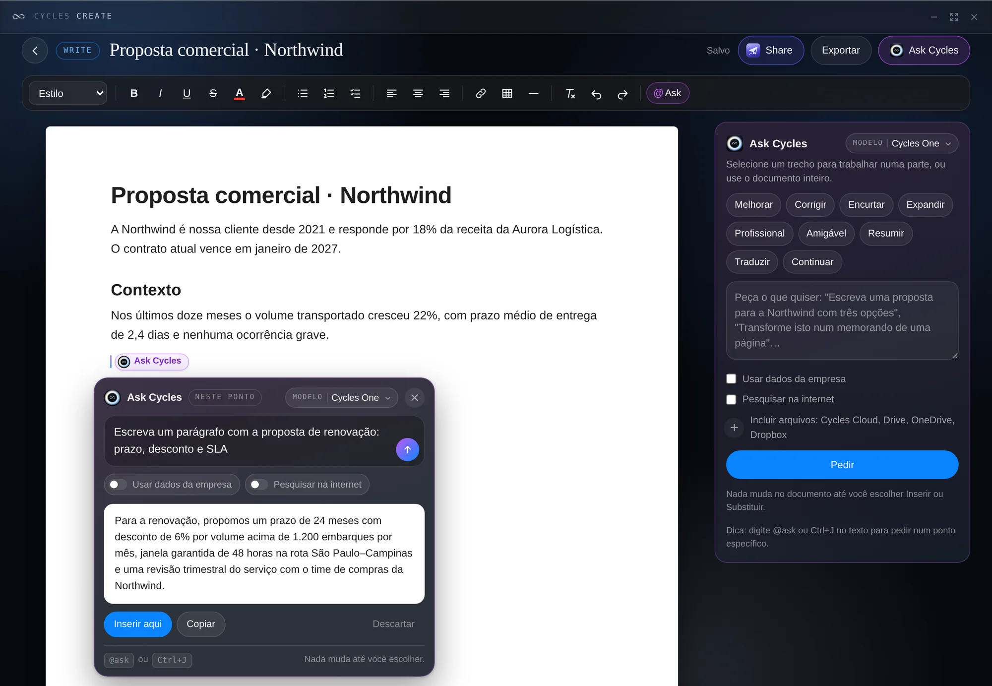The image size is (992, 686).
Task: Focus the side panel prompt text area
Action: [x=842, y=320]
